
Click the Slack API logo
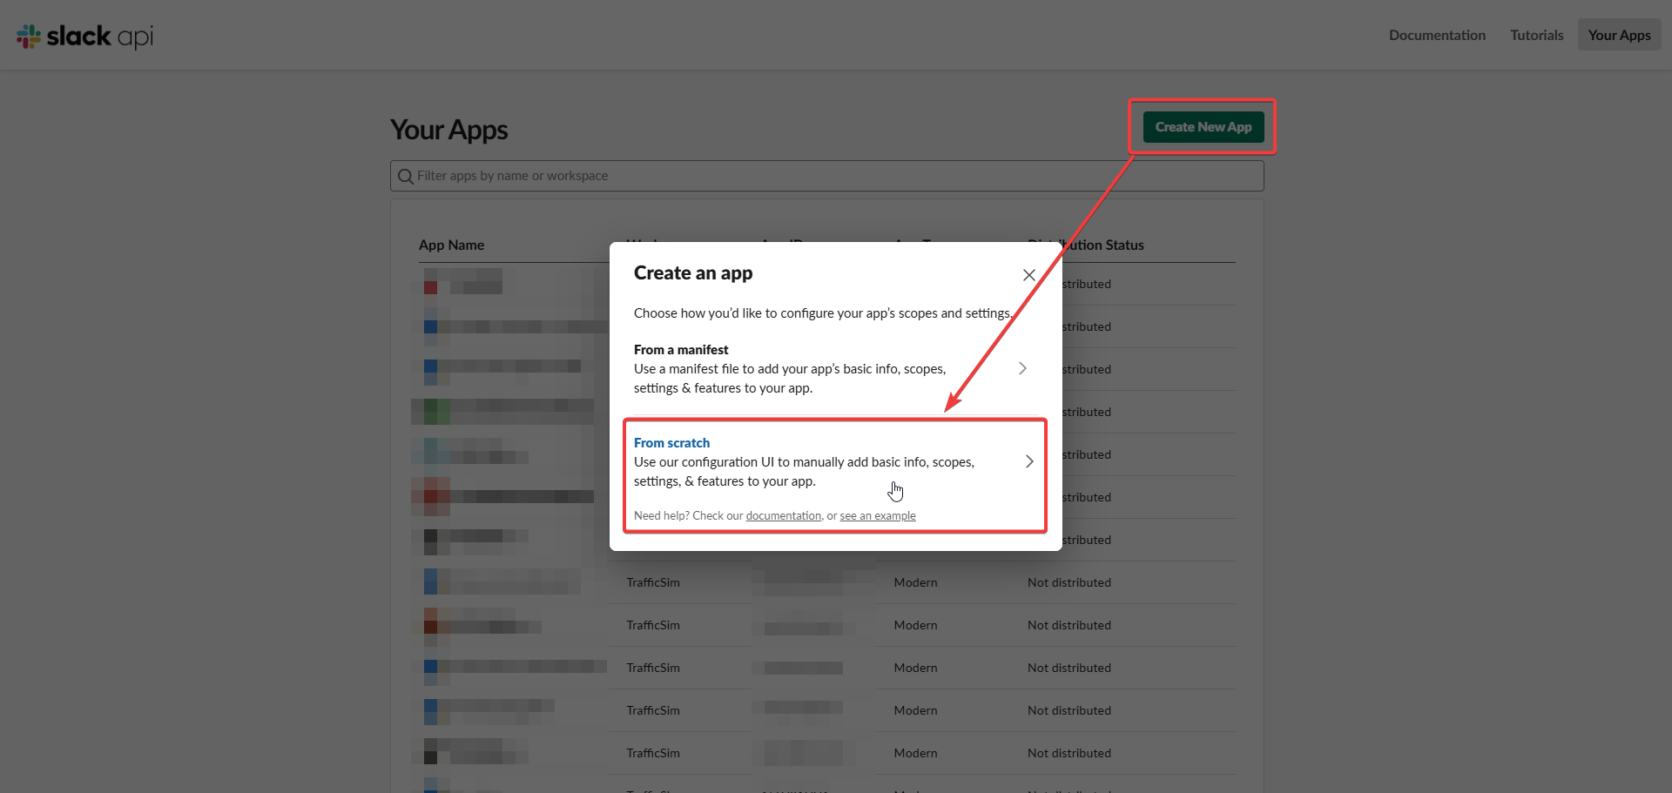(84, 36)
